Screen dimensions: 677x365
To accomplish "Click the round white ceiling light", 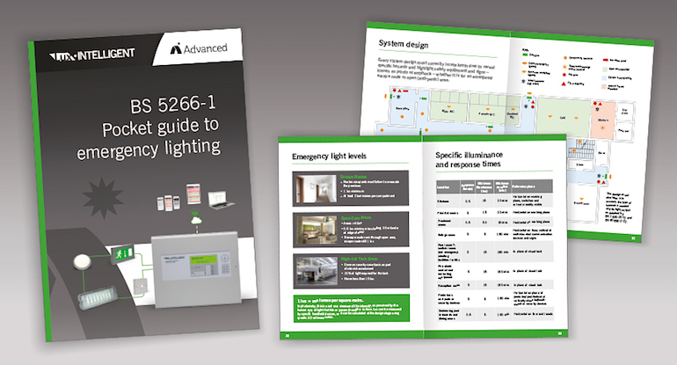I will click(82, 262).
